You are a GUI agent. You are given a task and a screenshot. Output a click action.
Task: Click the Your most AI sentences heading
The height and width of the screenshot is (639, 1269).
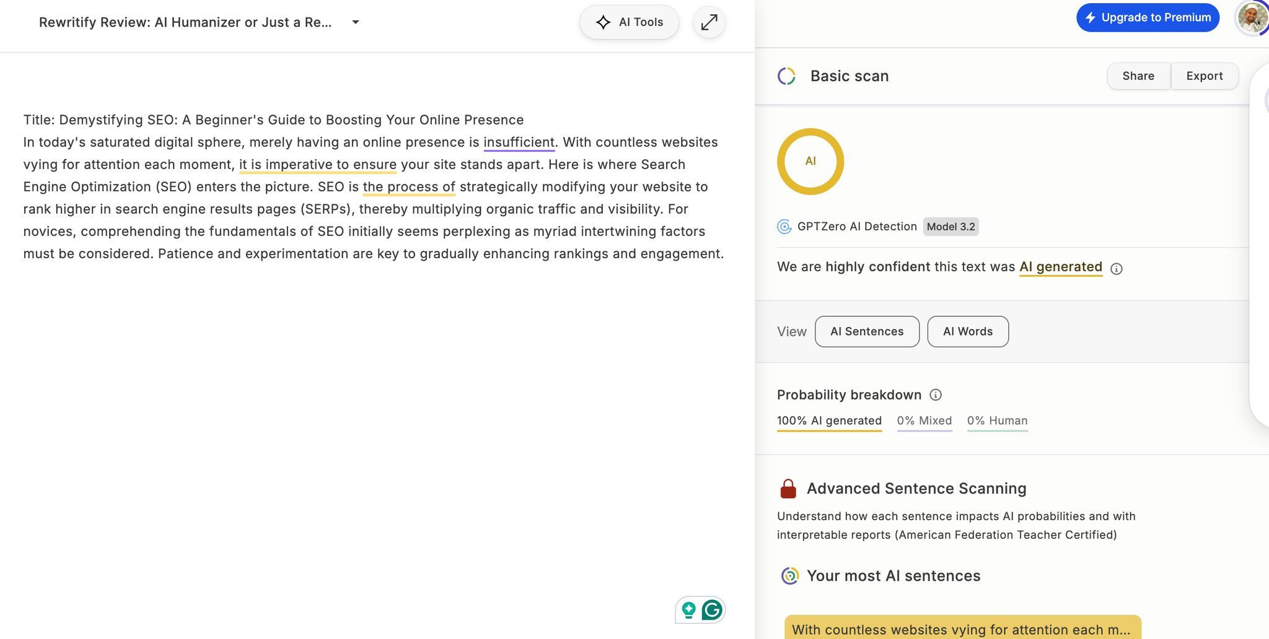894,576
